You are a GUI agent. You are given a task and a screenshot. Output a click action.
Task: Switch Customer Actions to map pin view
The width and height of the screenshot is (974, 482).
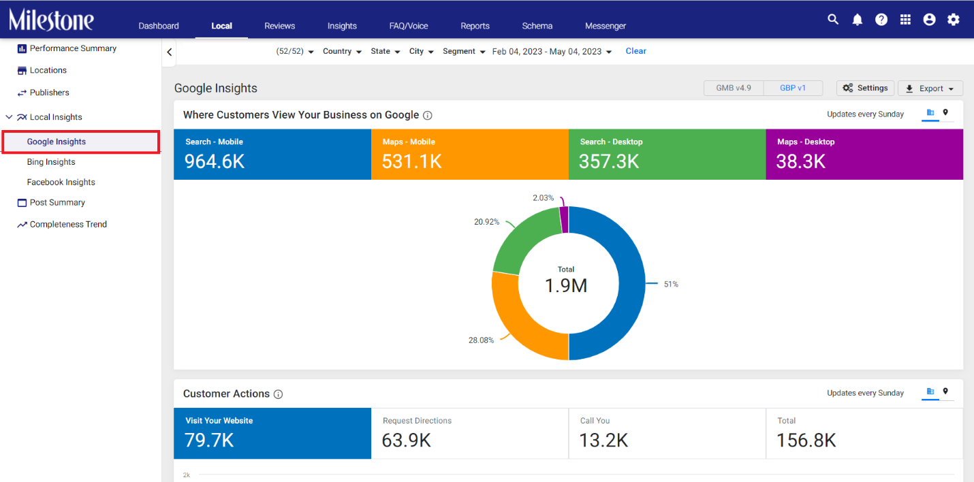click(x=945, y=391)
